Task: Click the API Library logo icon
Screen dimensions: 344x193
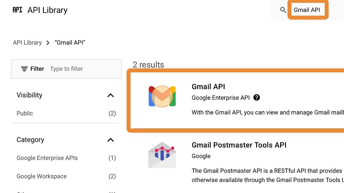Action: (17, 9)
